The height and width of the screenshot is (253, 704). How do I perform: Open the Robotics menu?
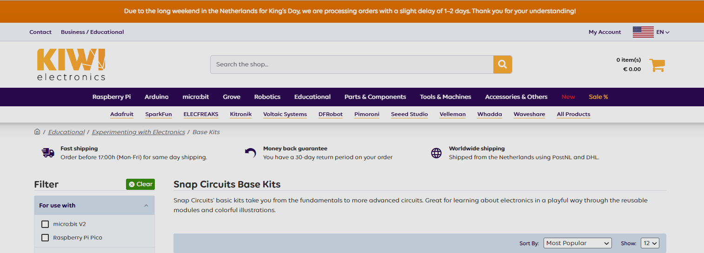[x=267, y=97]
